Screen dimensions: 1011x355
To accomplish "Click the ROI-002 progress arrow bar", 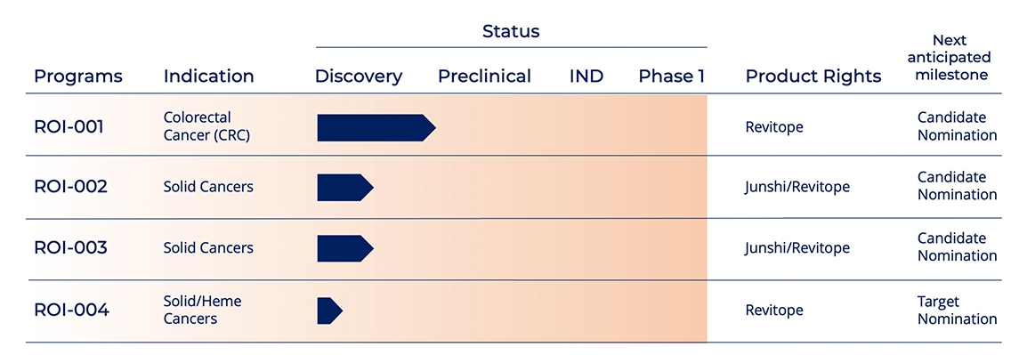I will (x=345, y=188).
